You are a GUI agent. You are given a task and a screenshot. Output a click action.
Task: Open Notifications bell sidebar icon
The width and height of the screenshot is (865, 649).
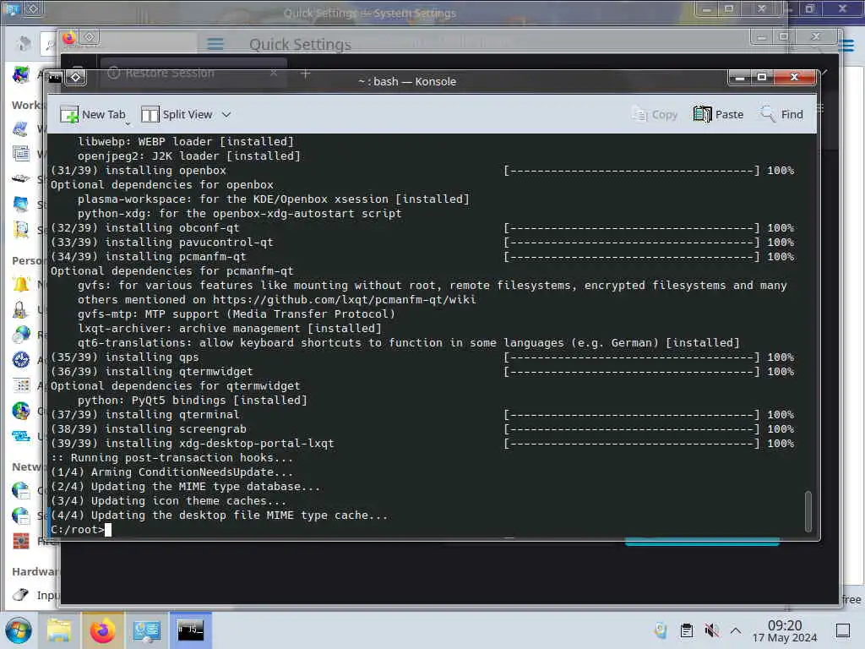click(x=21, y=284)
